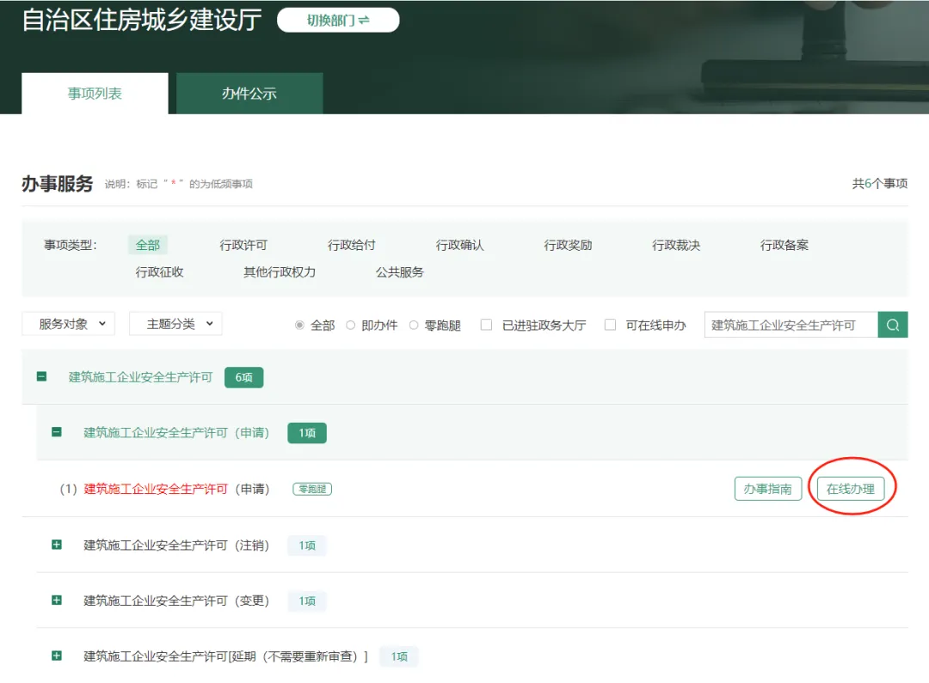The width and height of the screenshot is (929, 683).
Task: Open the 主题分类 dropdown
Action: (175, 324)
